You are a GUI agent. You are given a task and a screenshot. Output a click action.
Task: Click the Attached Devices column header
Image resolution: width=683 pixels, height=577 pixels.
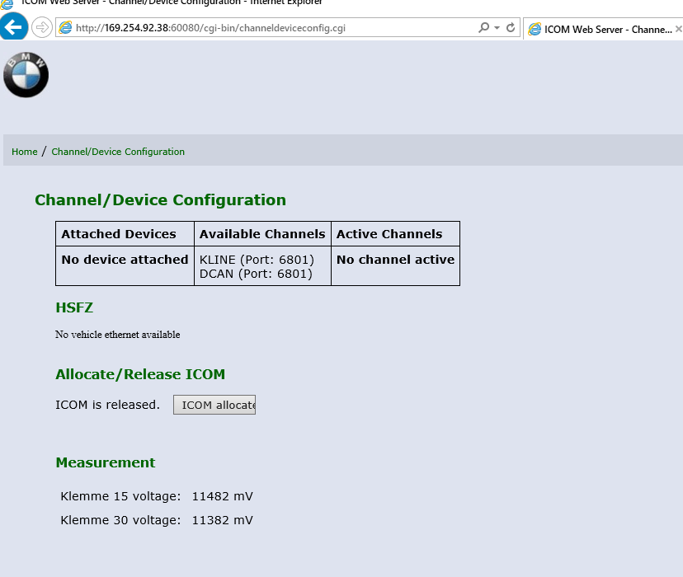coord(125,233)
